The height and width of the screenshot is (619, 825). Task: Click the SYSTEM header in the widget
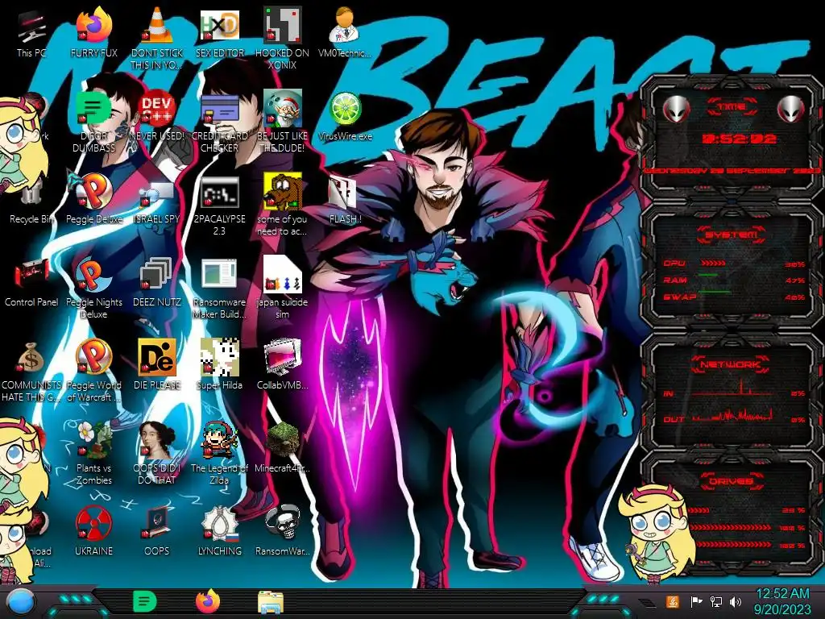[732, 235]
